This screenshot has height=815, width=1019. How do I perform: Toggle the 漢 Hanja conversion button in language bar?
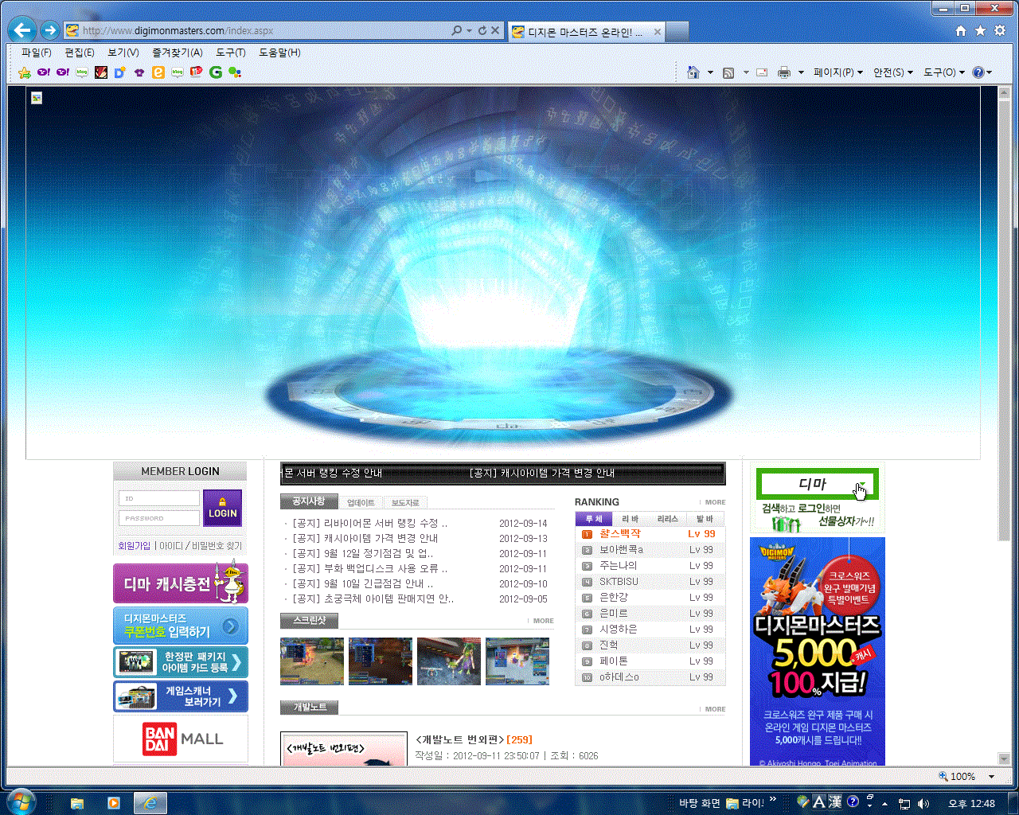pyautogui.click(x=834, y=801)
